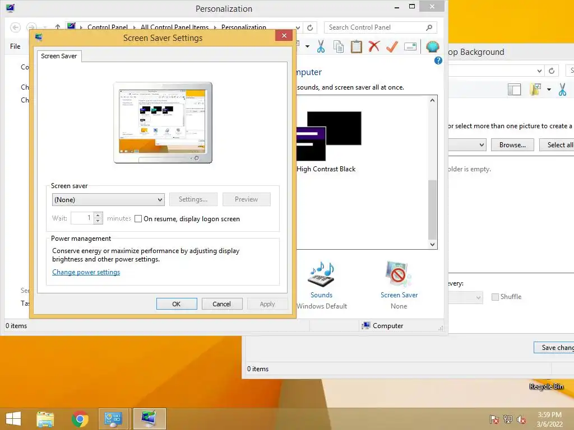Click the blue shell icon in toolbar
This screenshot has width=574, height=430.
pos(432,47)
